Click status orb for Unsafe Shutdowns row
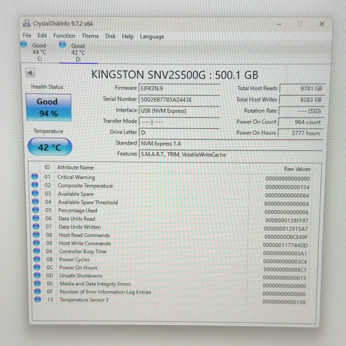Image resolution: width=346 pixels, height=346 pixels. click(x=37, y=275)
